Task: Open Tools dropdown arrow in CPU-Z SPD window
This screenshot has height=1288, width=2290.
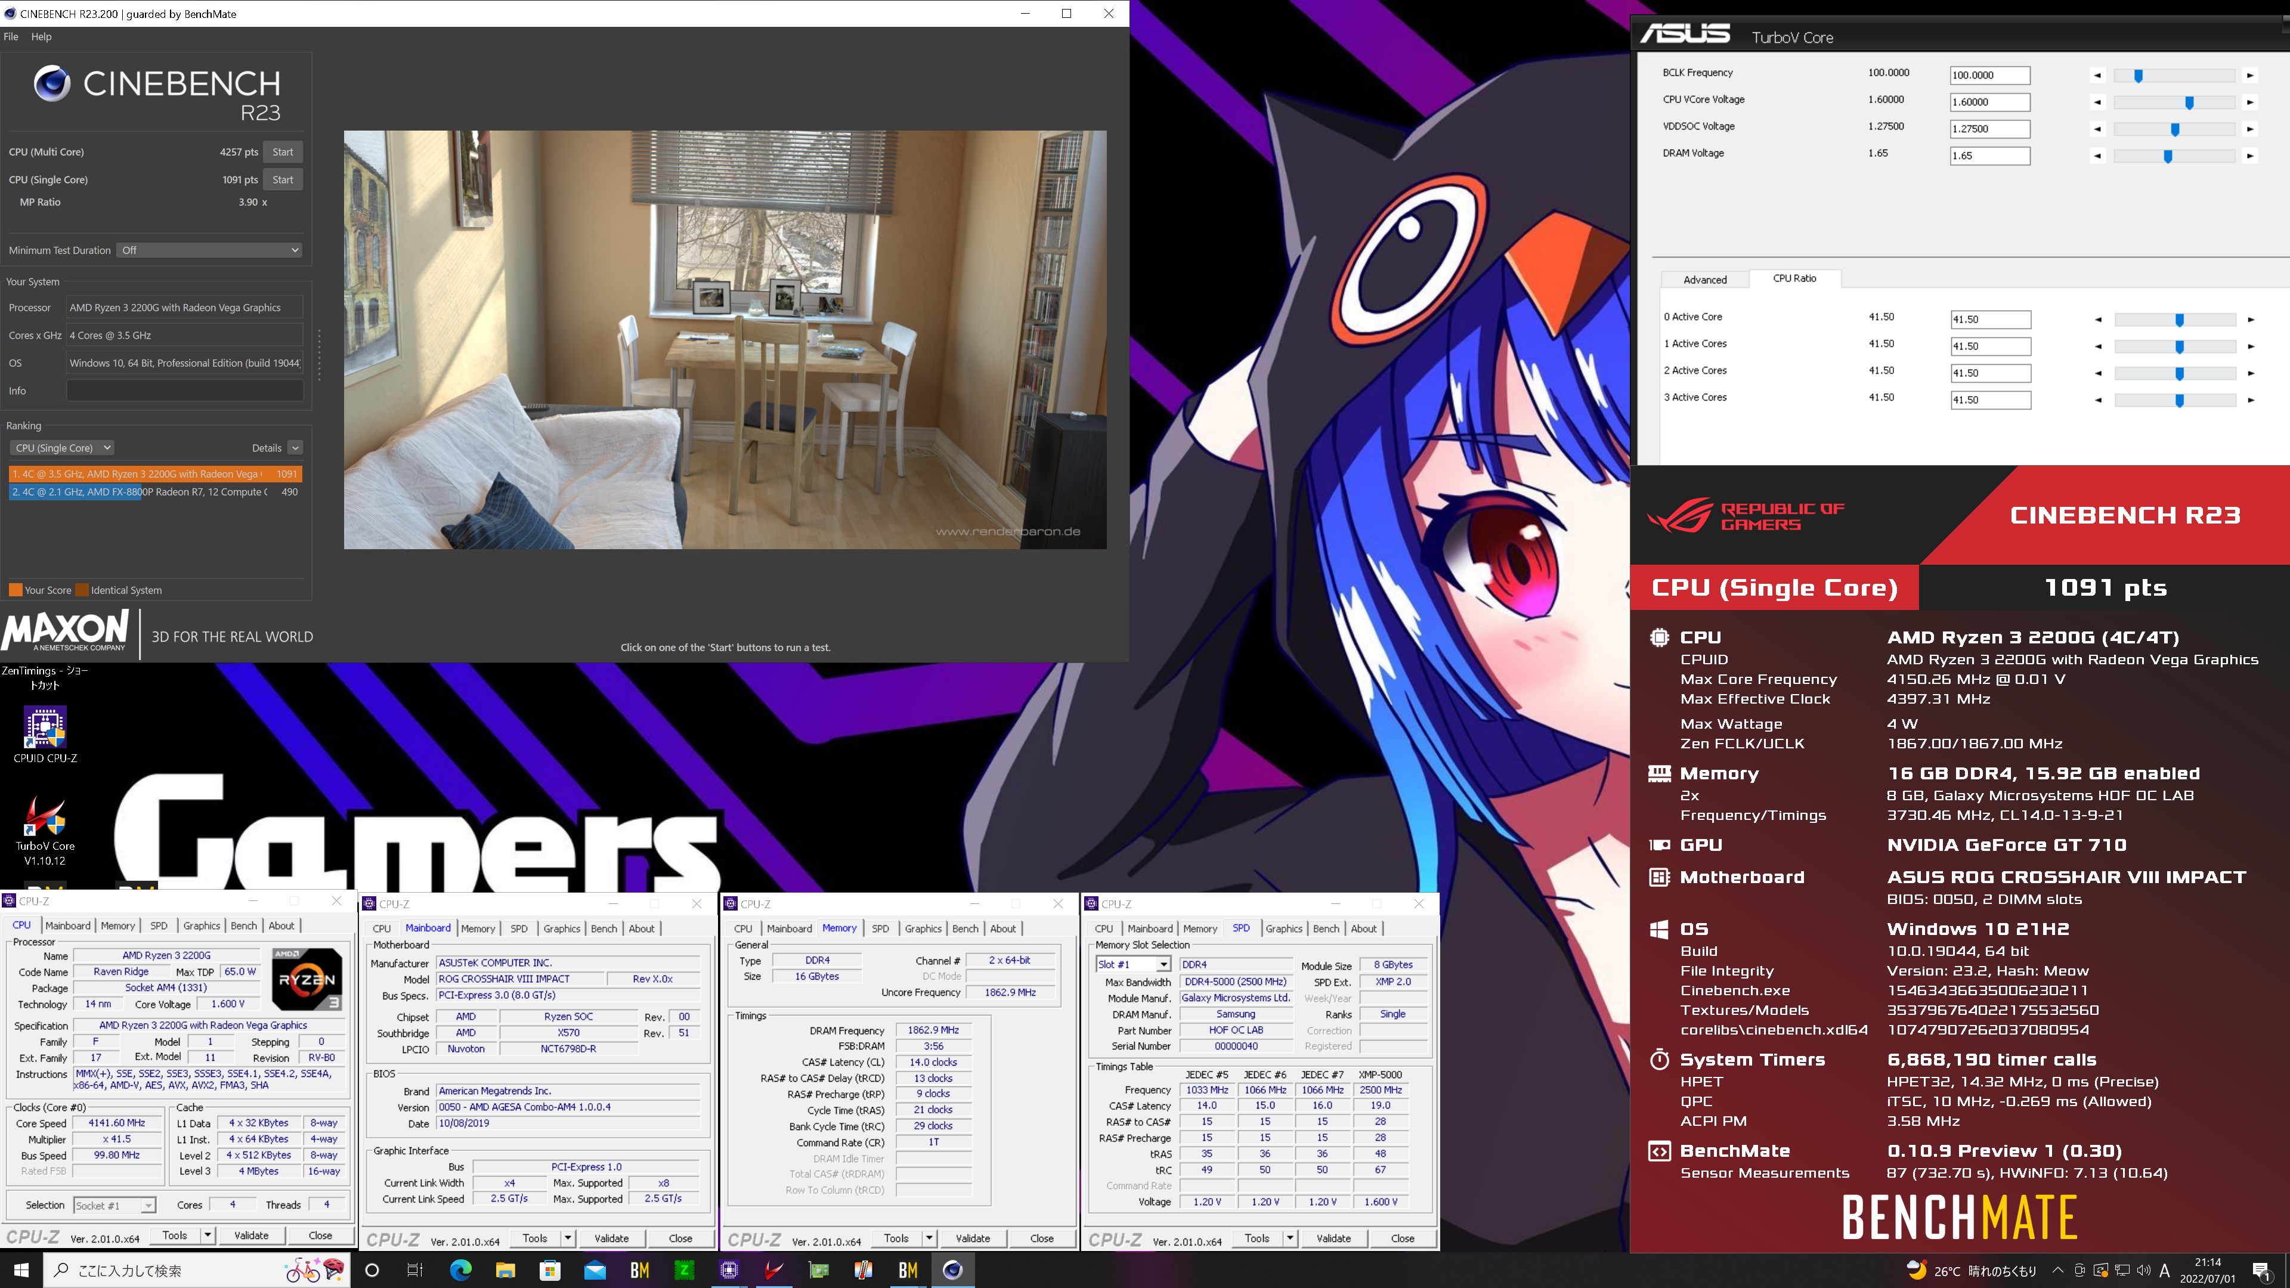Action: [1290, 1239]
